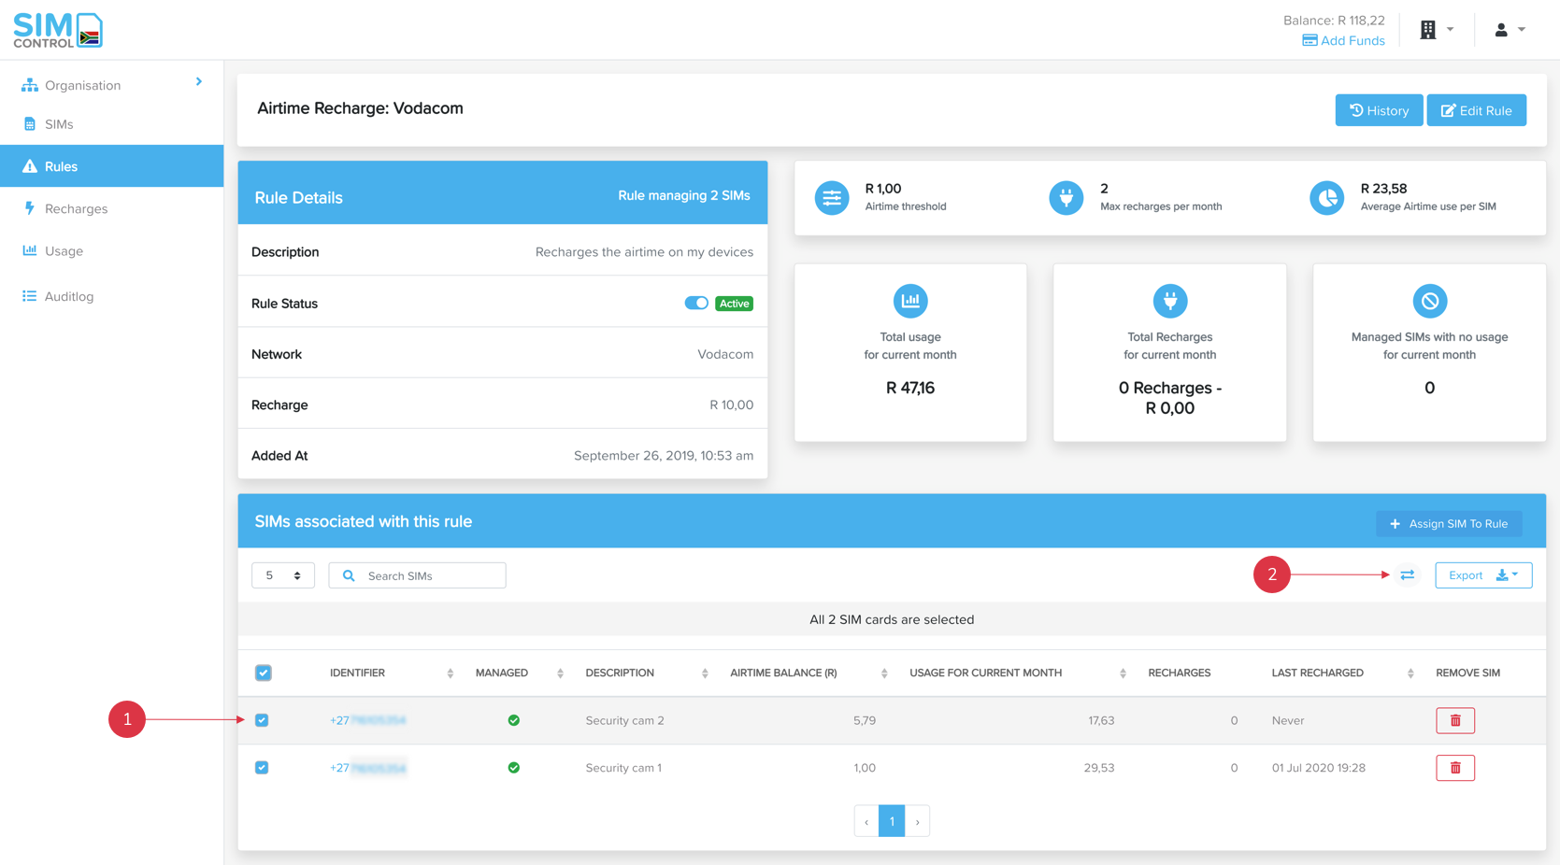Screen dimensions: 1560x865
Task: Click the 01 Jul 2020 19:28 cell
Action: [x=1318, y=768]
